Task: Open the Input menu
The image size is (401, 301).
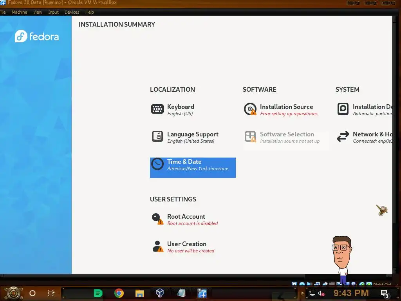Action: 53,12
